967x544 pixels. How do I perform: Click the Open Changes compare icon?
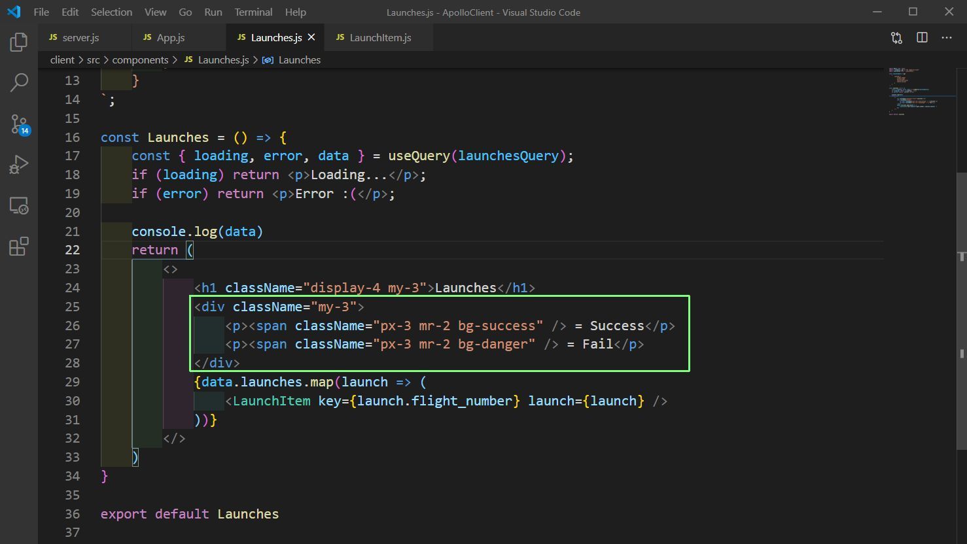tap(896, 38)
